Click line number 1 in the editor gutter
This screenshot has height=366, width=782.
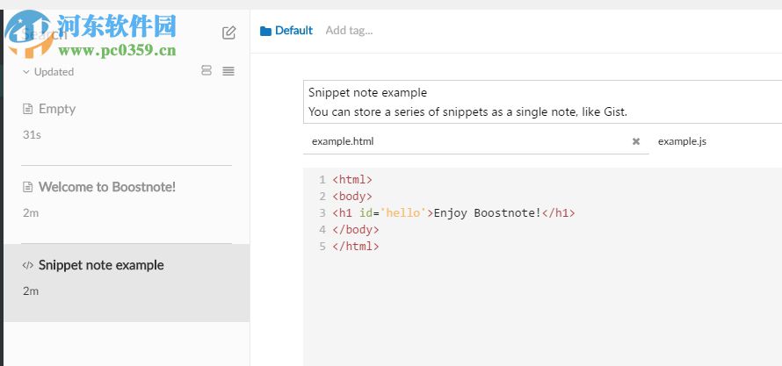[x=322, y=180]
